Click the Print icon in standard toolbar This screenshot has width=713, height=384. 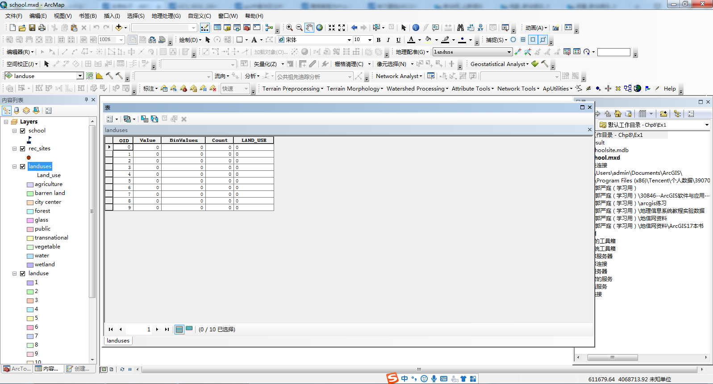click(42, 28)
